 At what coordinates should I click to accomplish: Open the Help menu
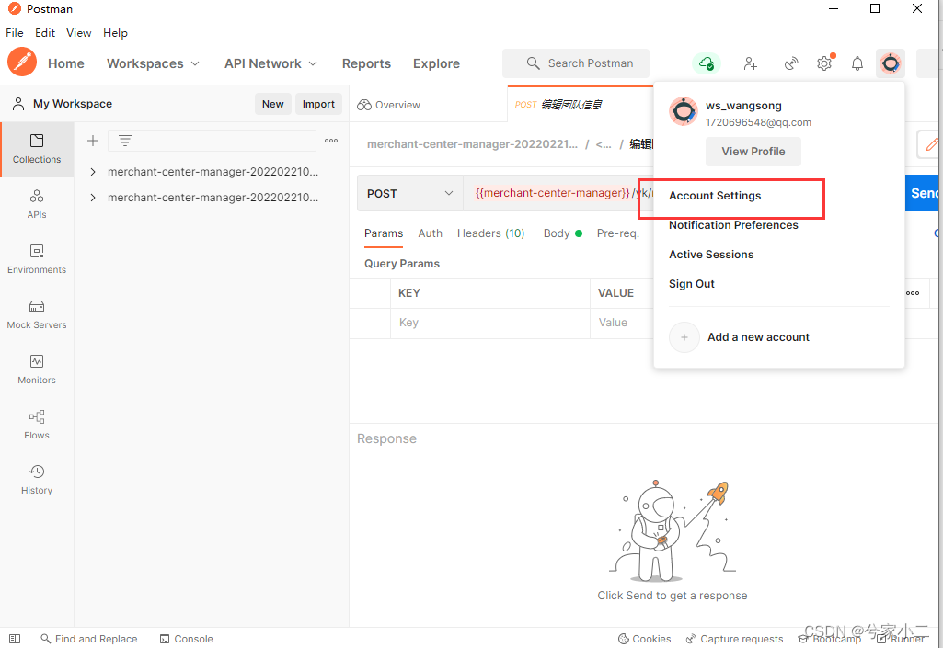(x=116, y=33)
